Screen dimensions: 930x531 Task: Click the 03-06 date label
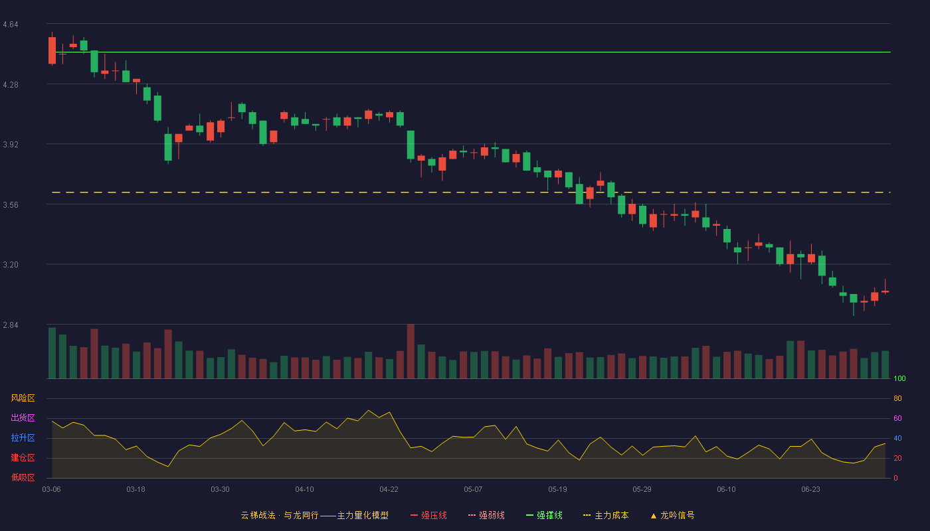click(x=51, y=489)
